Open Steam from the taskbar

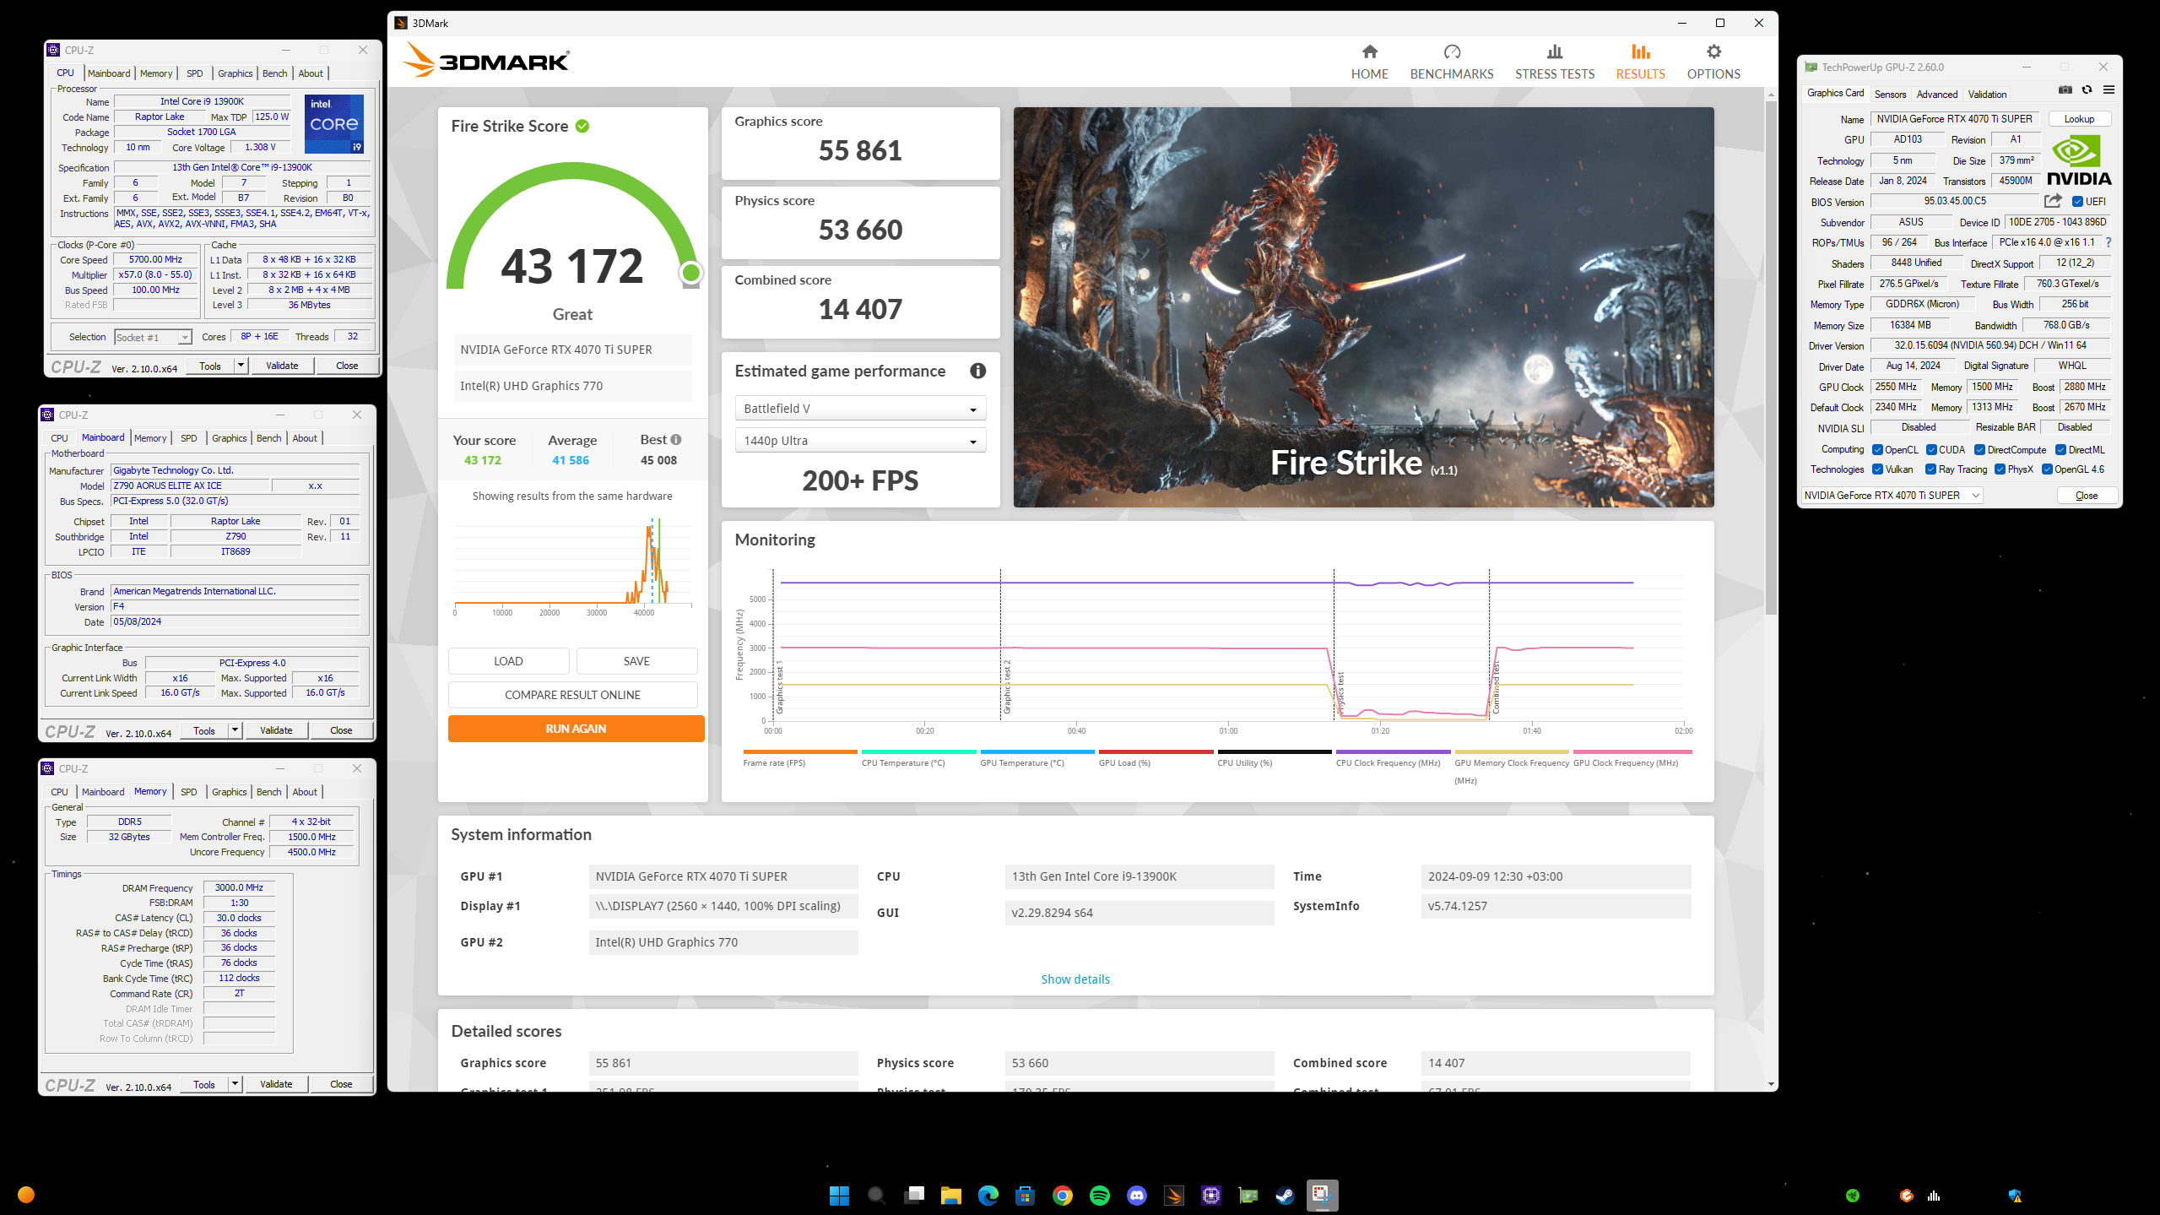click(1285, 1195)
